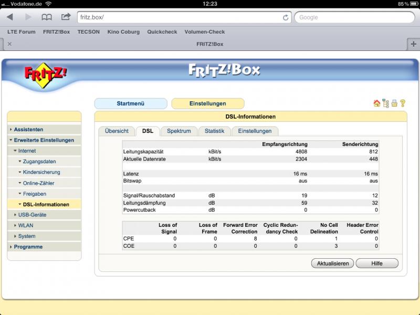Click the Bitswap row label
Image resolution: width=420 pixels, height=315 pixels.
pyautogui.click(x=132, y=181)
